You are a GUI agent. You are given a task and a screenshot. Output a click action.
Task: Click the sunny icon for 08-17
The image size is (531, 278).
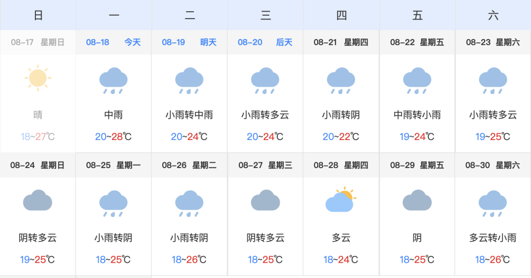click(x=37, y=78)
